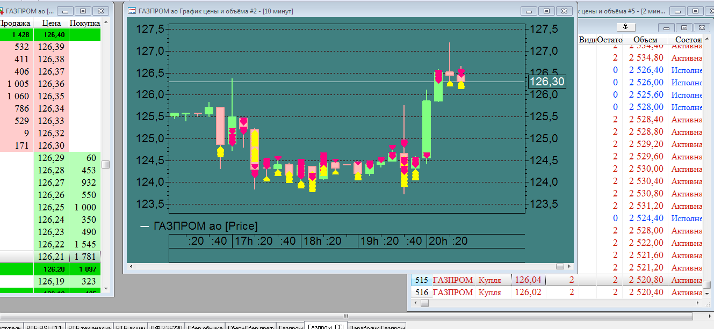Click the 126,30 price label on chart

(x=546, y=82)
